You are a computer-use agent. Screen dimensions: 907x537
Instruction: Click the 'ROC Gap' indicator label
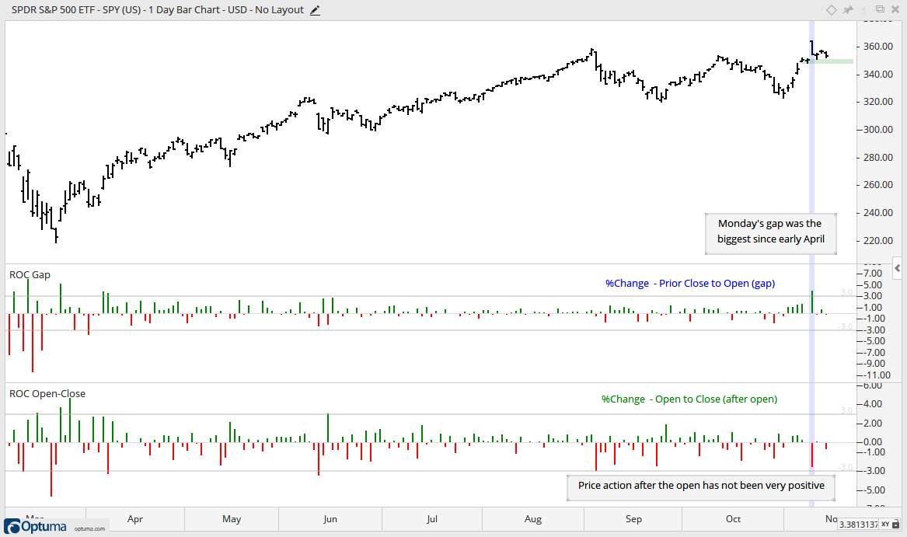[30, 275]
